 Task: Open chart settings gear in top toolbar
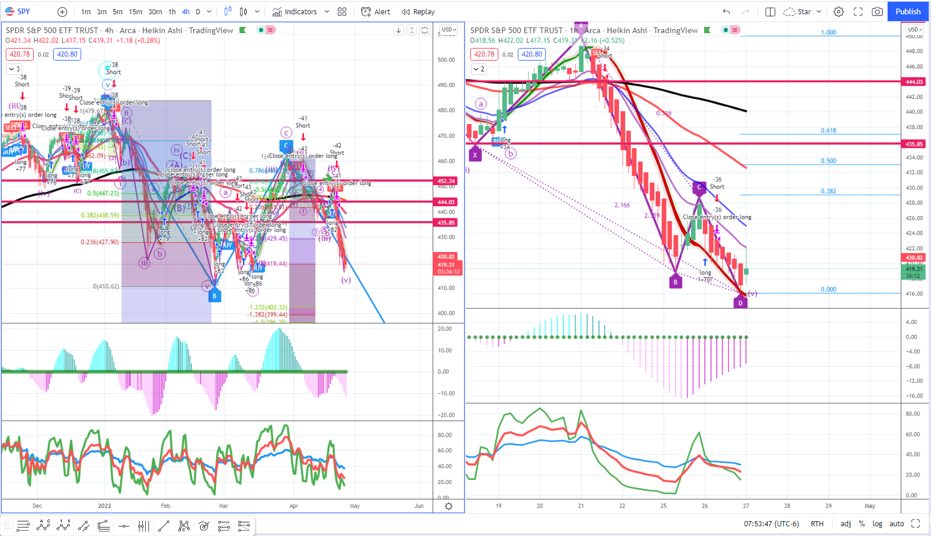838,11
